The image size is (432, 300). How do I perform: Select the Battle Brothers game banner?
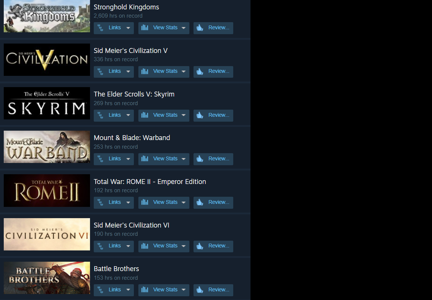[47, 278]
